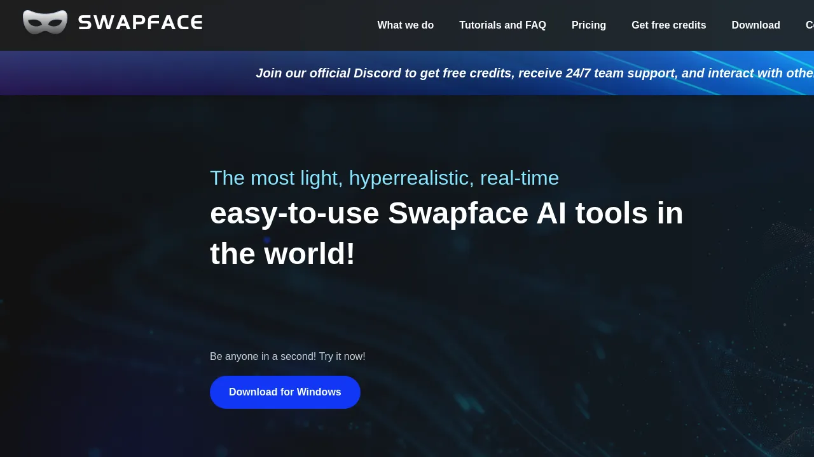Expand the 'What we do' navigation entry

click(x=405, y=25)
